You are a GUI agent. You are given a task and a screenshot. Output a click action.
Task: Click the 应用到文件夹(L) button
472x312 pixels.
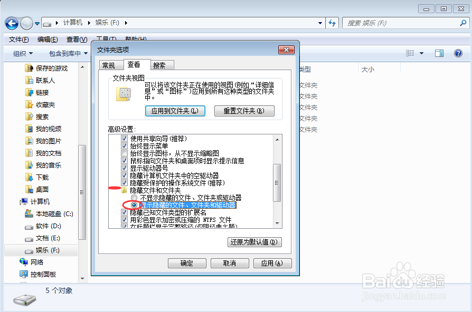[175, 111]
